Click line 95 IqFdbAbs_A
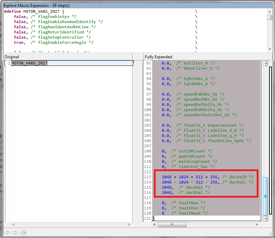Viewport: 275px width, 238px height. pyautogui.click(x=188, y=84)
